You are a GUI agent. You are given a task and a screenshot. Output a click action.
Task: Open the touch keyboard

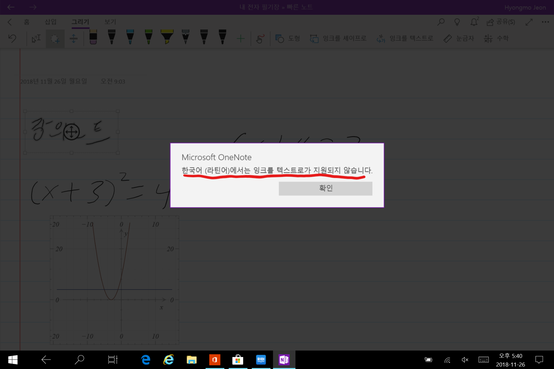coord(484,360)
